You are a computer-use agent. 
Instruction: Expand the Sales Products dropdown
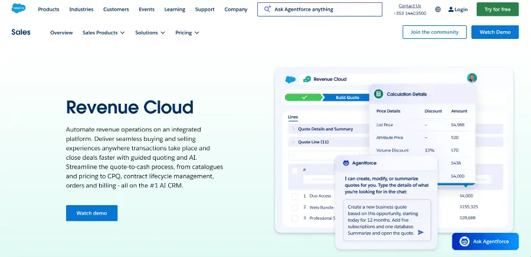coord(104,32)
